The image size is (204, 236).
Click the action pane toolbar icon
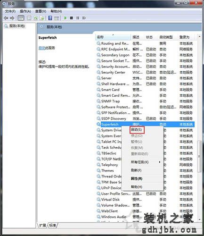(x=57, y=18)
